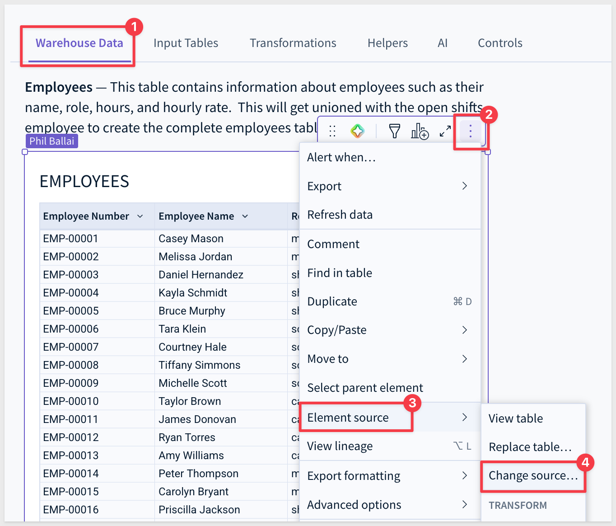Select cell EMP-00015
Screen dimensions: 616x526
coord(97,492)
